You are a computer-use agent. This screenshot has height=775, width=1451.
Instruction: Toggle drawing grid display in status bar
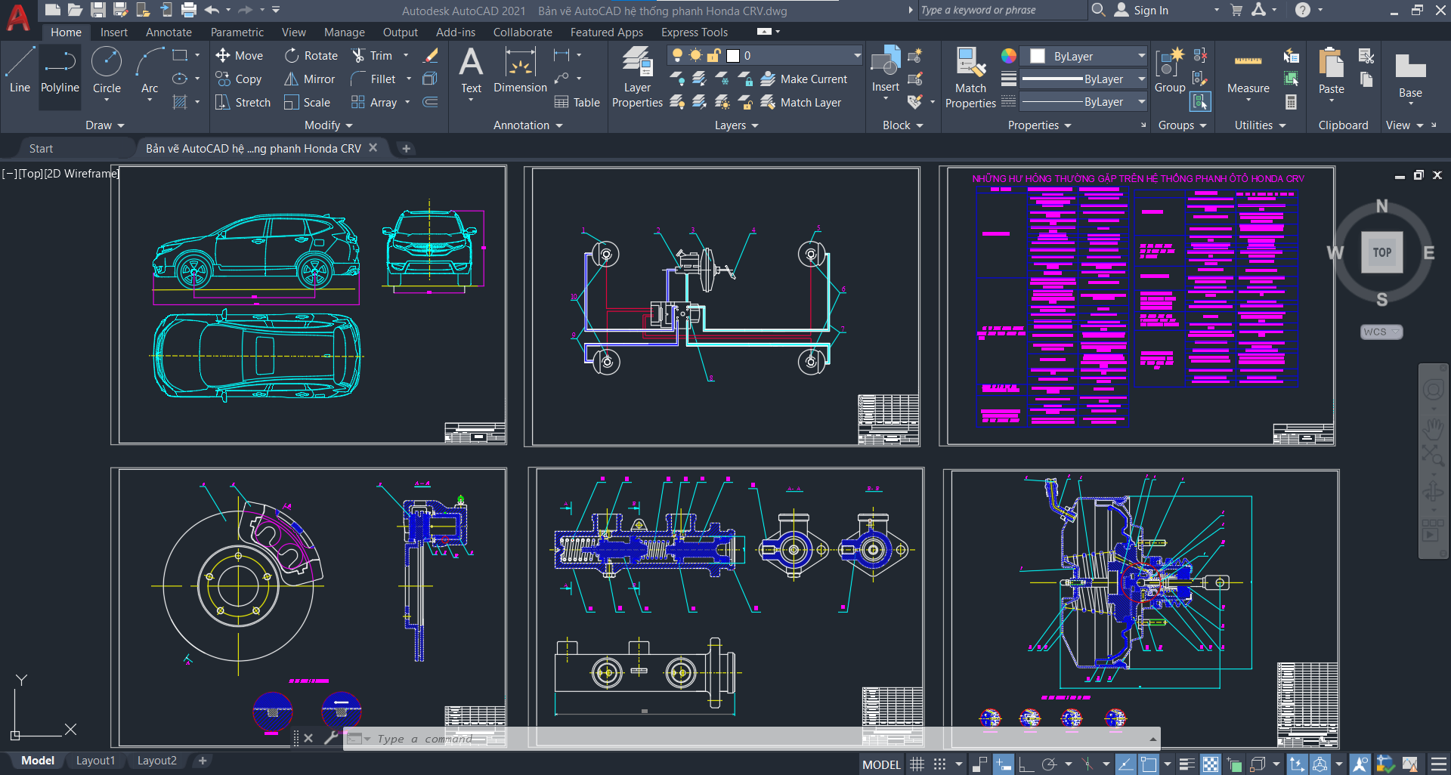click(x=917, y=764)
